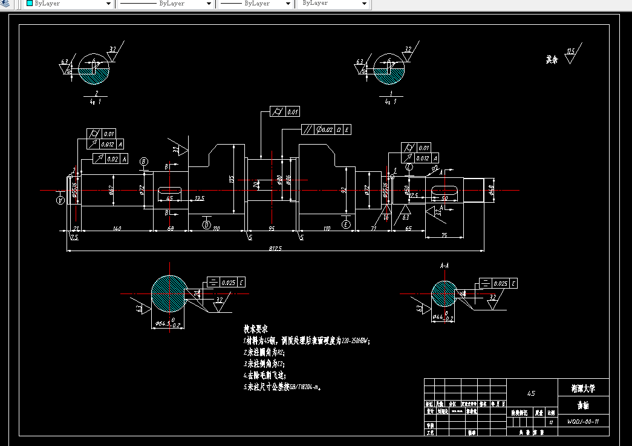Select diameter dimension Ø64.5 under left section
This screenshot has width=632, height=446.
pyautogui.click(x=168, y=323)
